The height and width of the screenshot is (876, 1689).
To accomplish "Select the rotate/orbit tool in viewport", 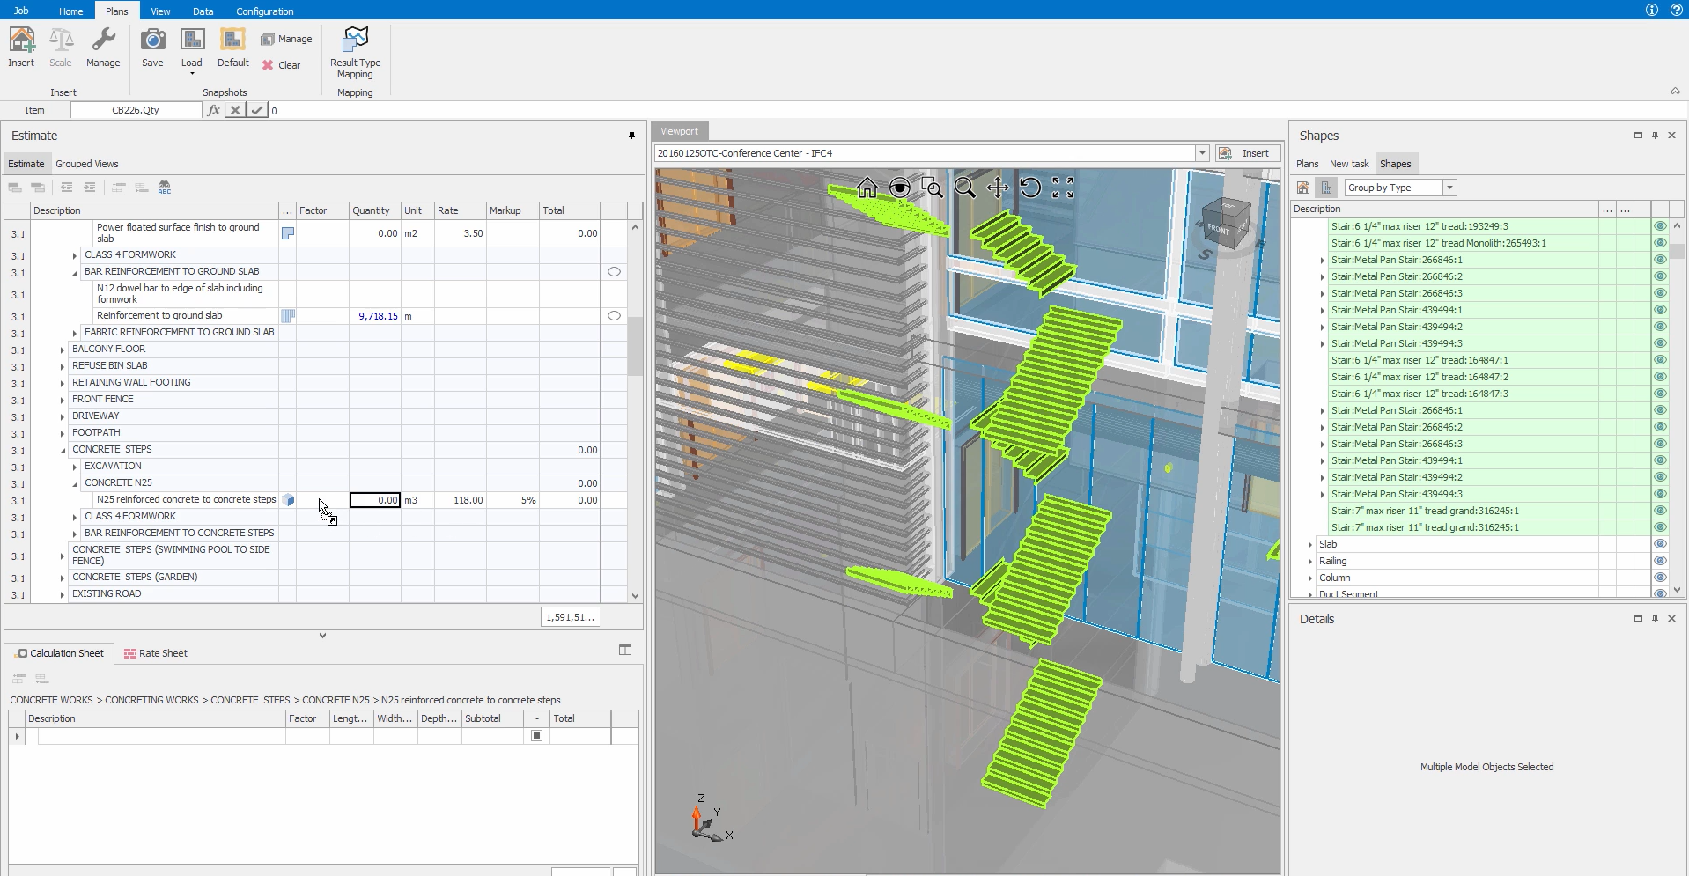I will [x=1029, y=188].
